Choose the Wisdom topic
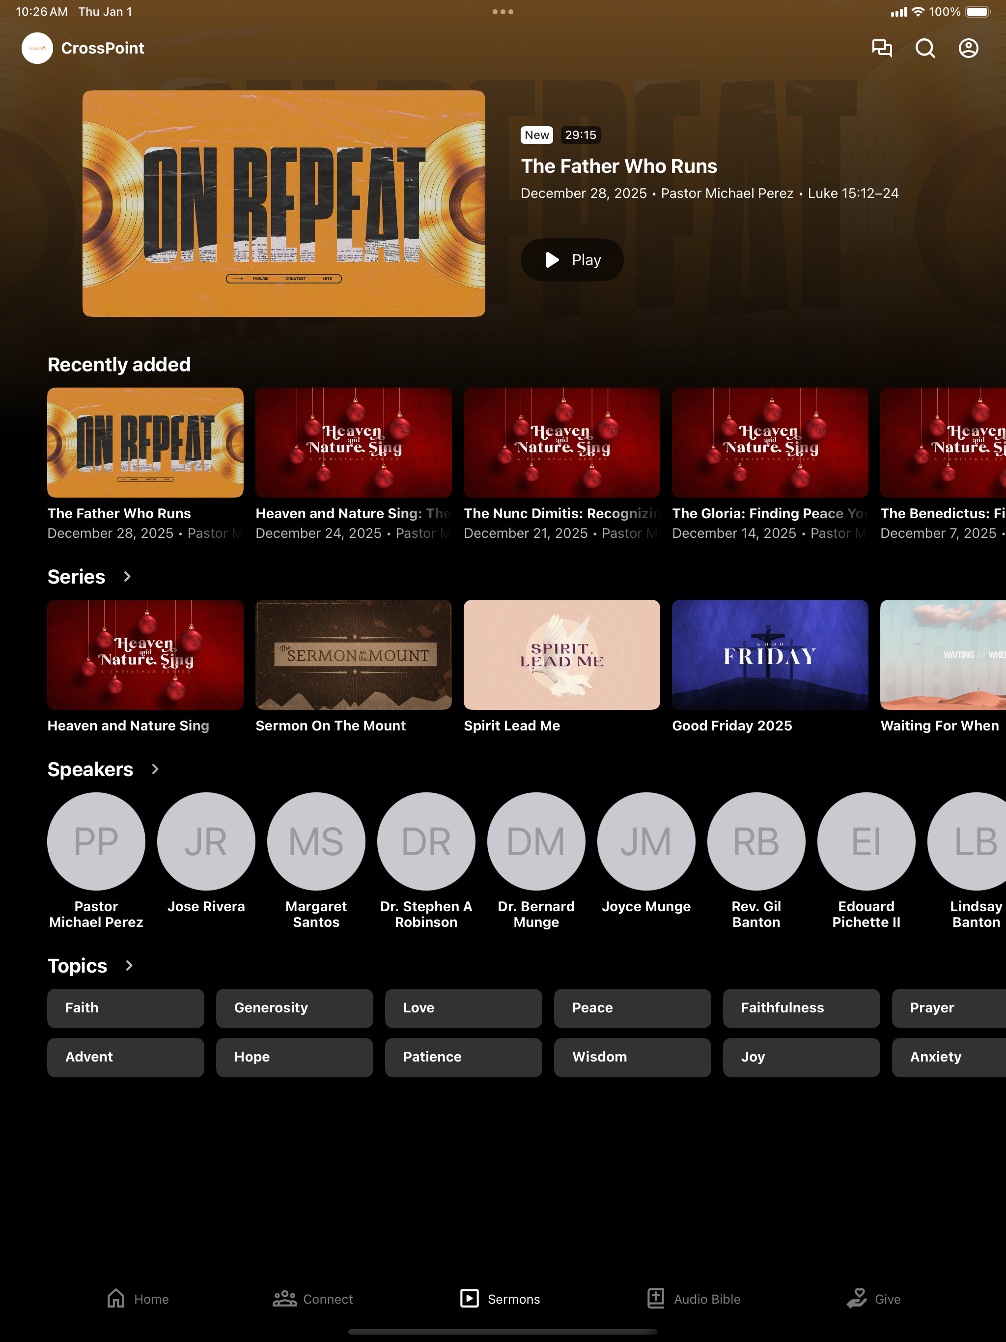1006x1342 pixels. point(632,1057)
